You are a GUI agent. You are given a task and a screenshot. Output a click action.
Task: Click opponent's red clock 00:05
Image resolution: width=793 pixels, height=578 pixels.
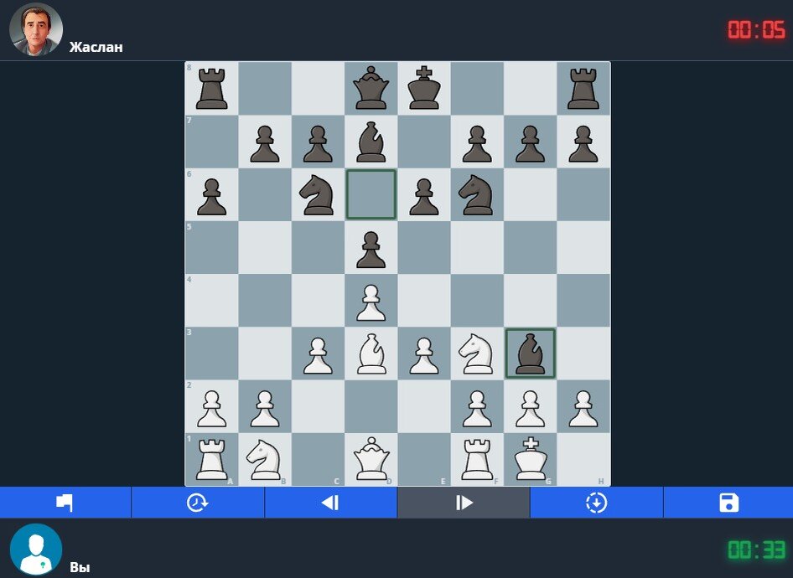pyautogui.click(x=757, y=30)
